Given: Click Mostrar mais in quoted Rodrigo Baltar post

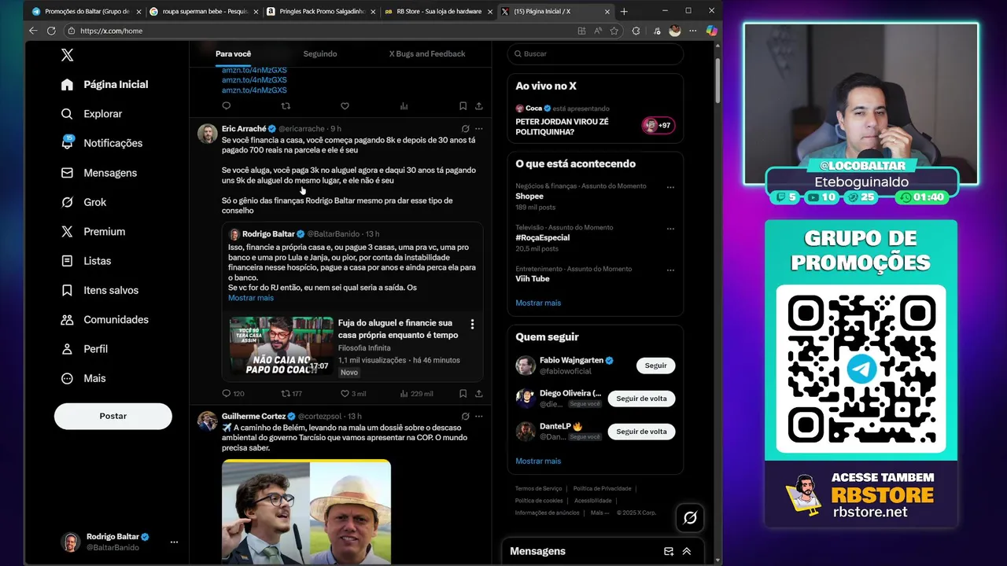Looking at the screenshot, I should 251,298.
